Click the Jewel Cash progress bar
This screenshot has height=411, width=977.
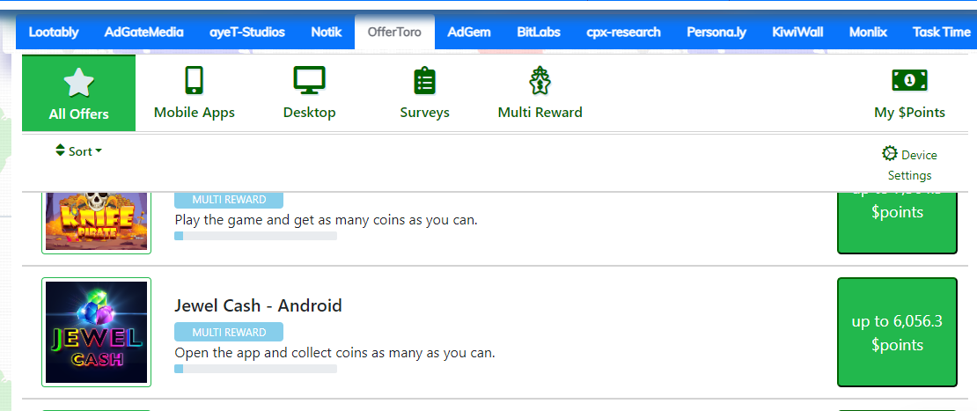coord(255,369)
